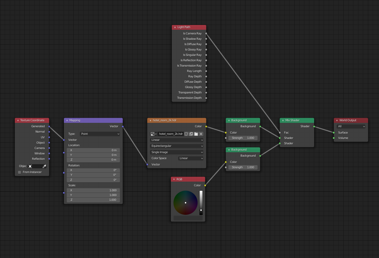The width and height of the screenshot is (379, 258).
Task: Click the Reflection output socket in Texture Coordinate
Action: coord(49,159)
